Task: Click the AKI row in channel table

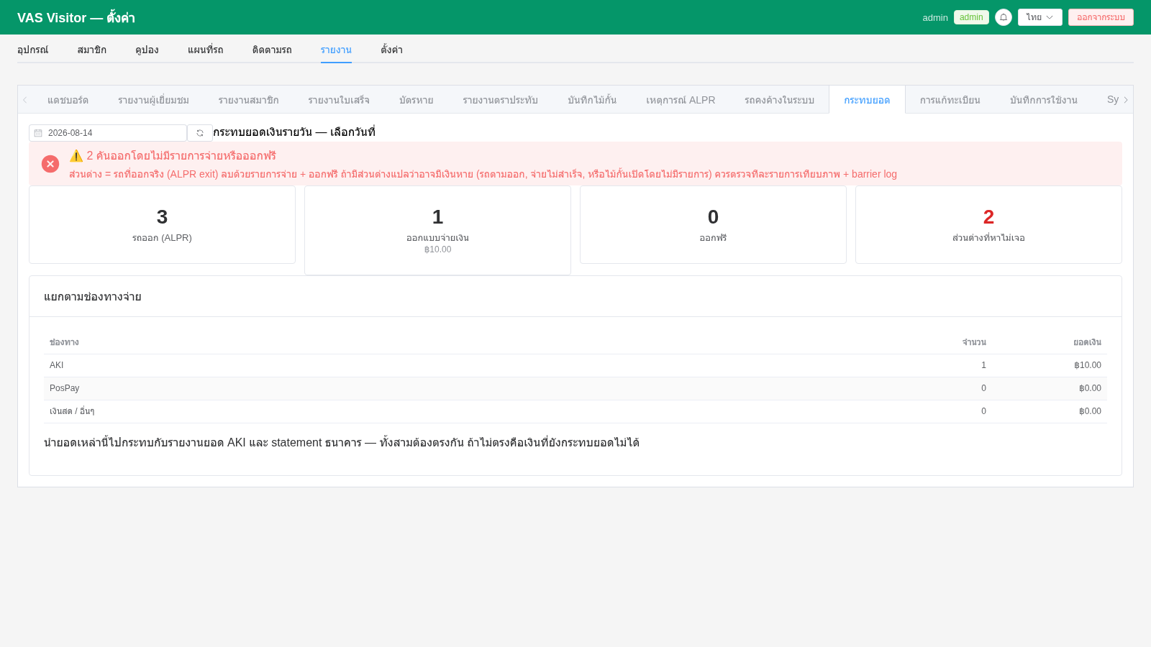Action: coord(575,365)
